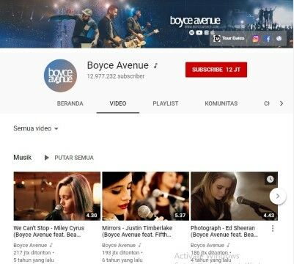Click the watch later clock on Photograph thumbnail
Screen dimensions: 294x264
click(x=270, y=180)
